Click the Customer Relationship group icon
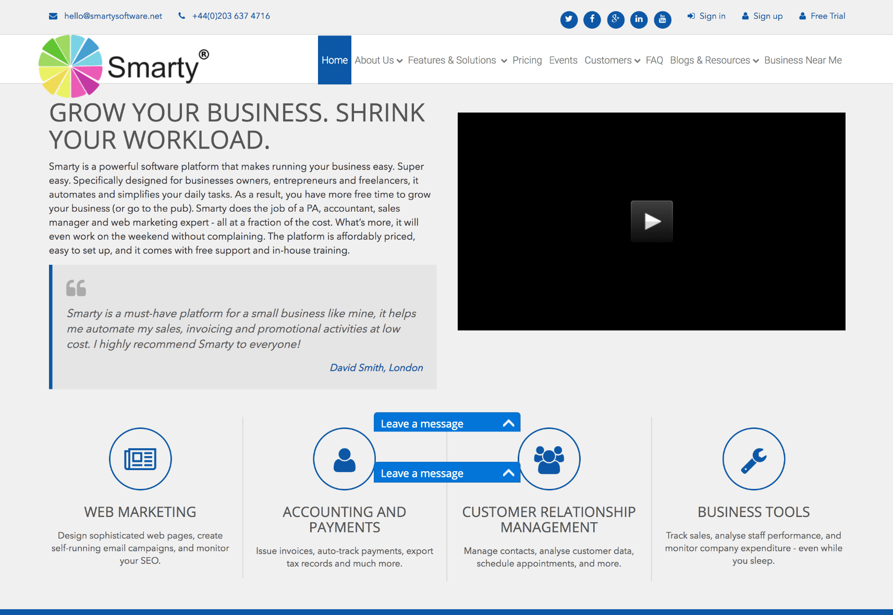The width and height of the screenshot is (893, 615). point(549,459)
